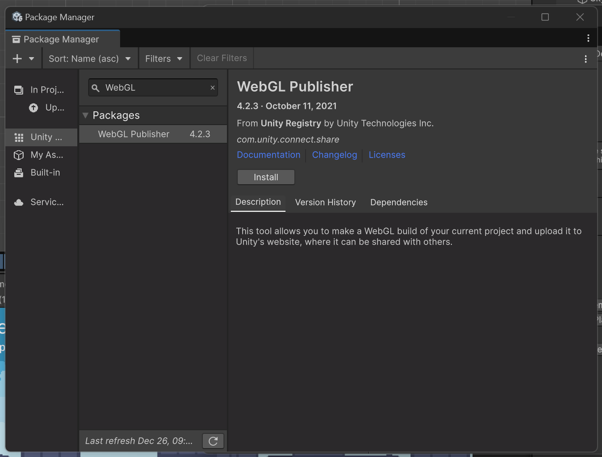The image size is (602, 457).
Task: Click the WebGL Publisher title heading
Action: tap(295, 87)
